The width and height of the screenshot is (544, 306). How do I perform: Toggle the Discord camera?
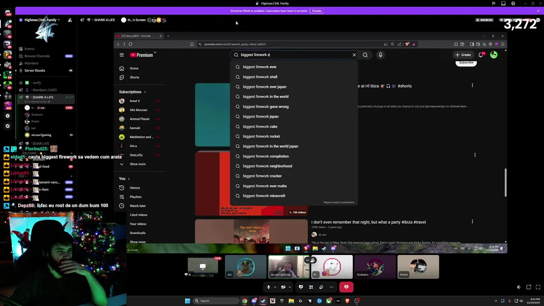point(283,287)
